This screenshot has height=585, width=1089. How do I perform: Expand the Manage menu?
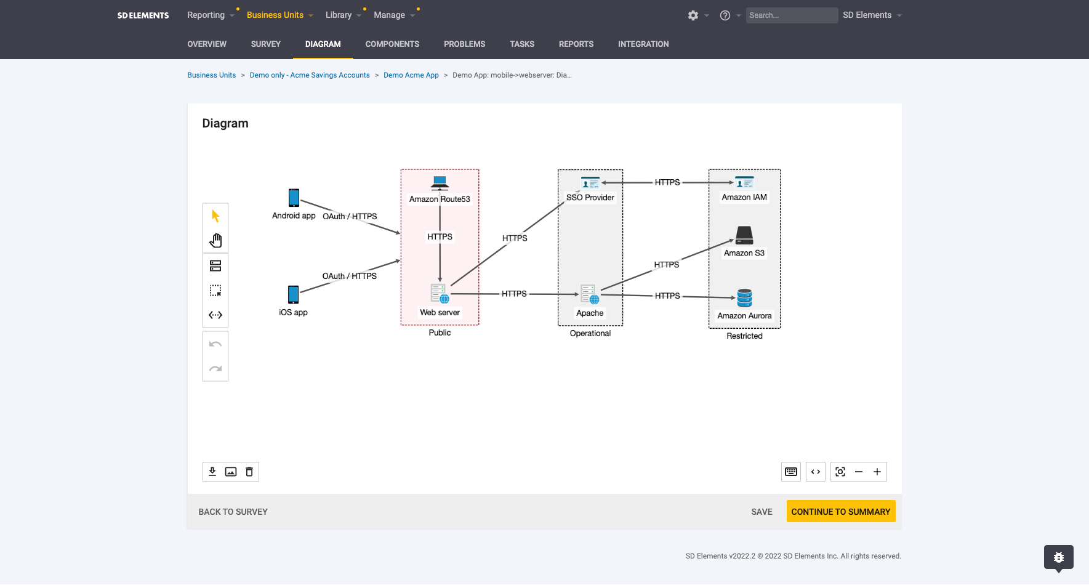pos(395,15)
